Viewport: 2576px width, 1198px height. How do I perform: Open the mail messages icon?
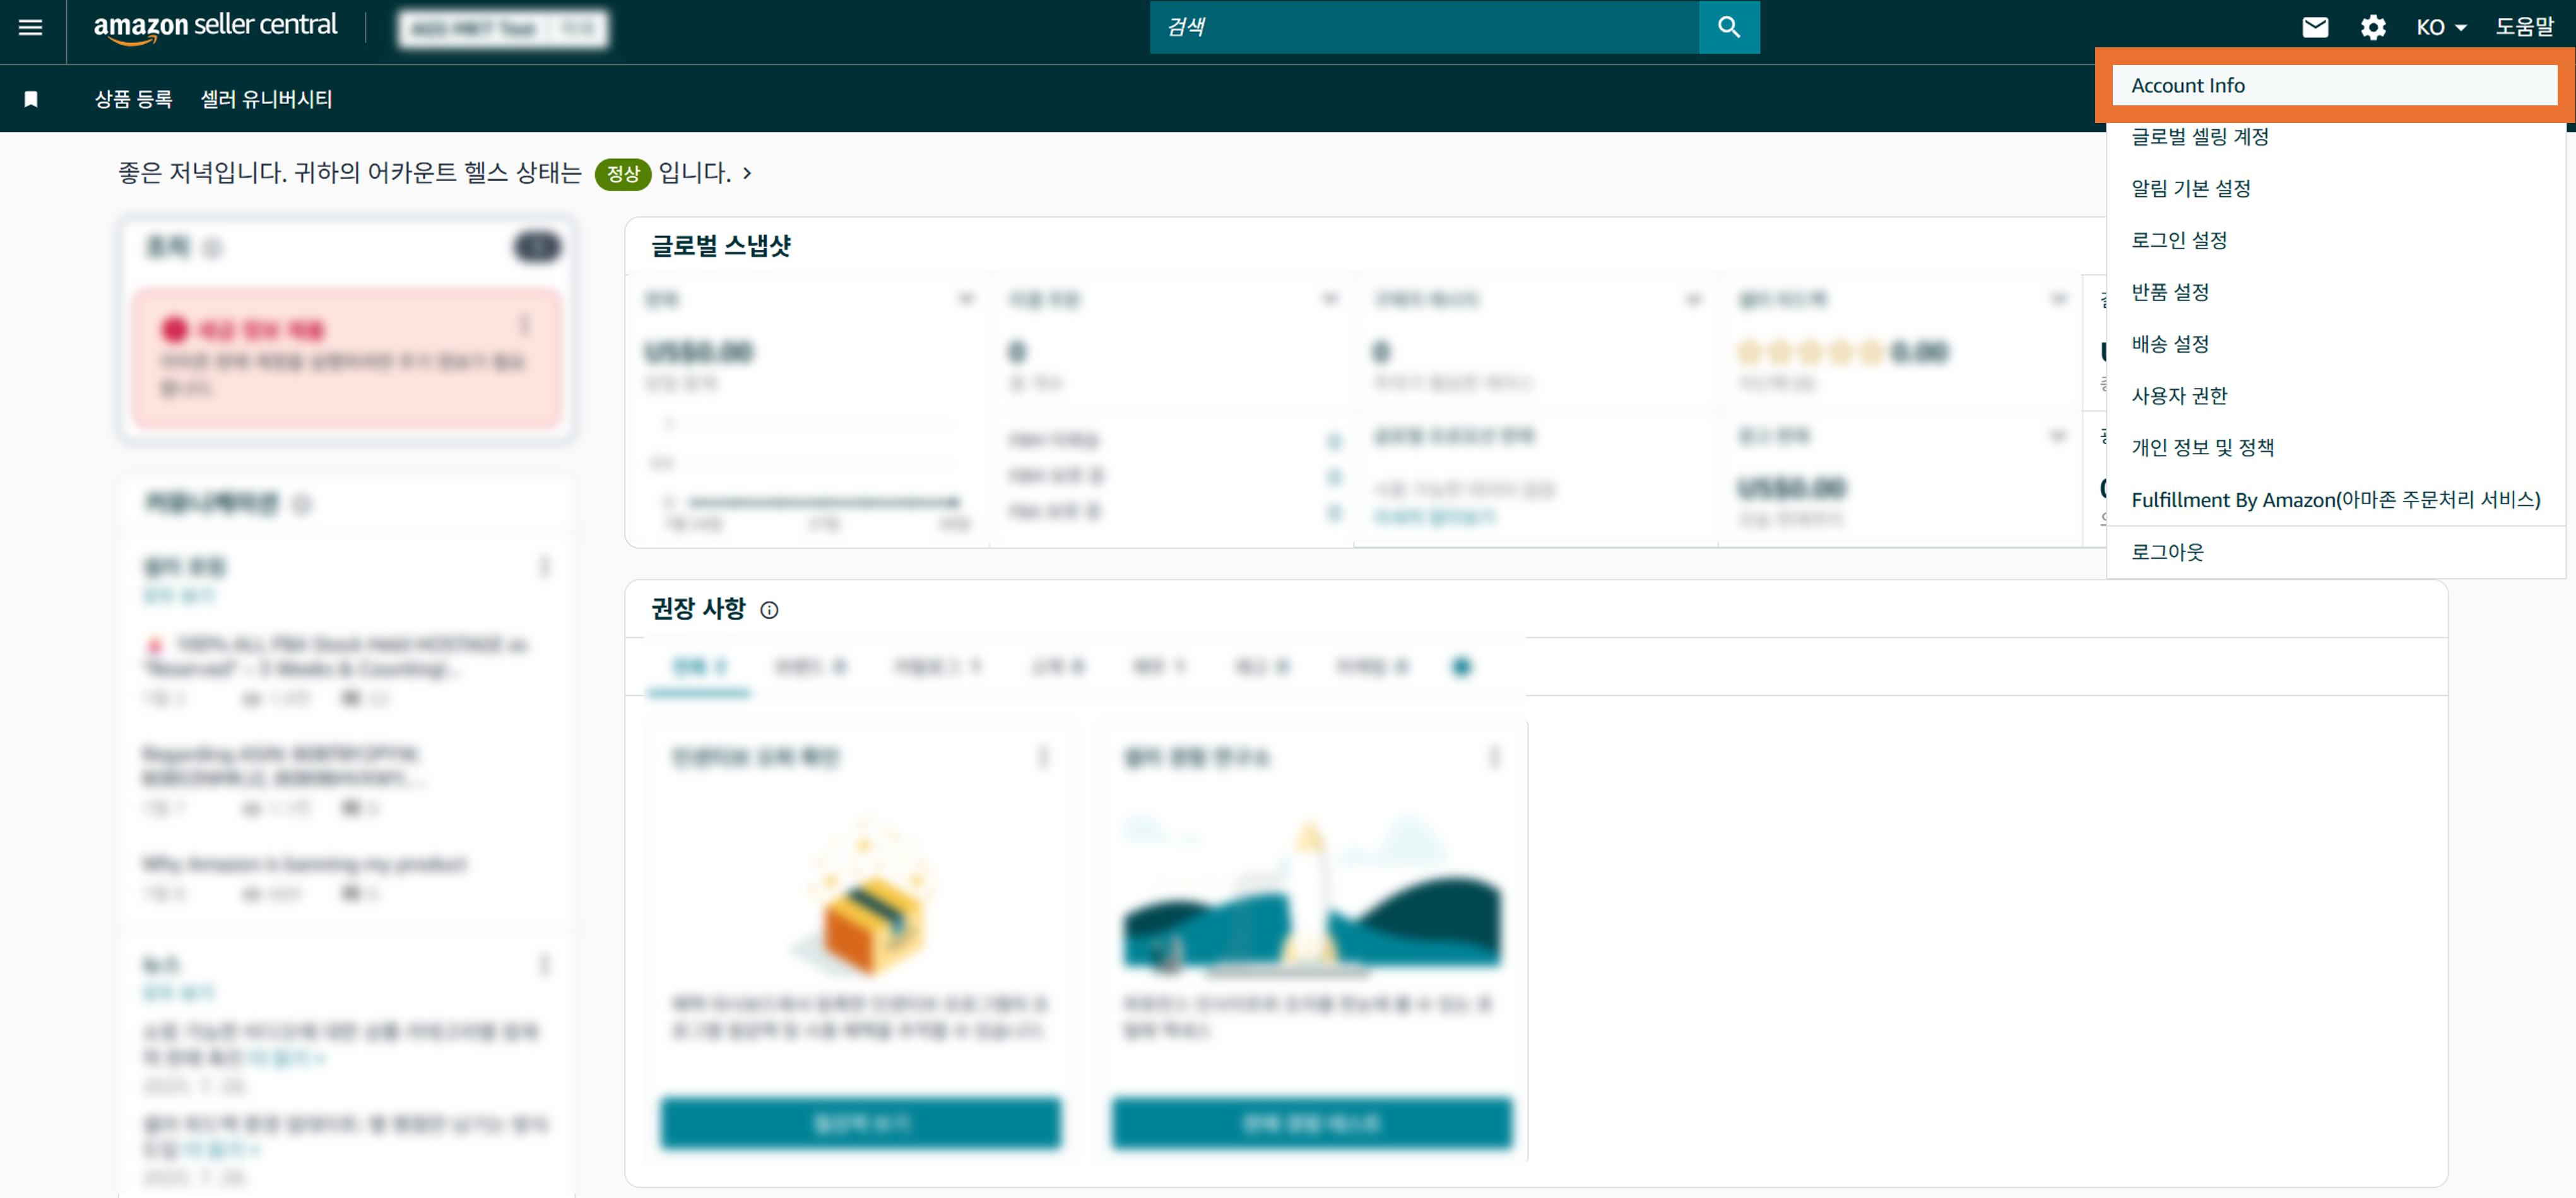pos(2315,27)
